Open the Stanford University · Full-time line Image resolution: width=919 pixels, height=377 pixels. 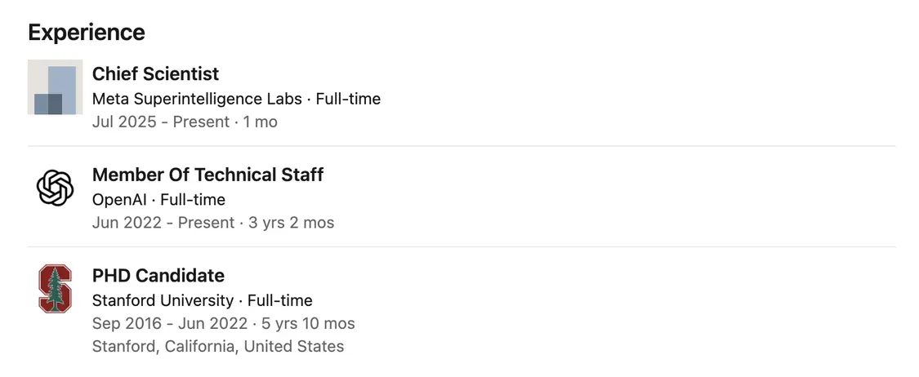coord(203,300)
